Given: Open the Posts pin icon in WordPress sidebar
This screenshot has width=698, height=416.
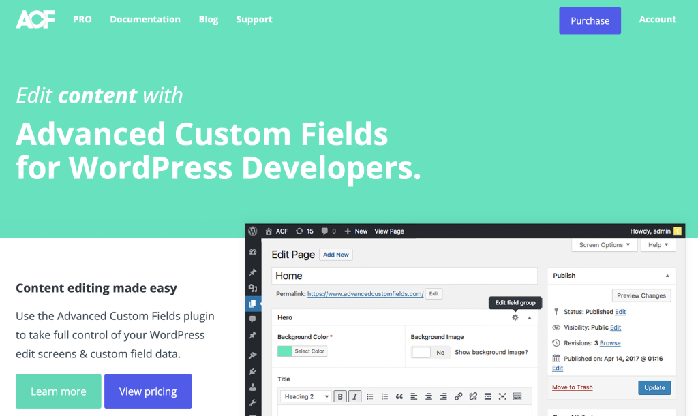Looking at the screenshot, I should click(253, 272).
